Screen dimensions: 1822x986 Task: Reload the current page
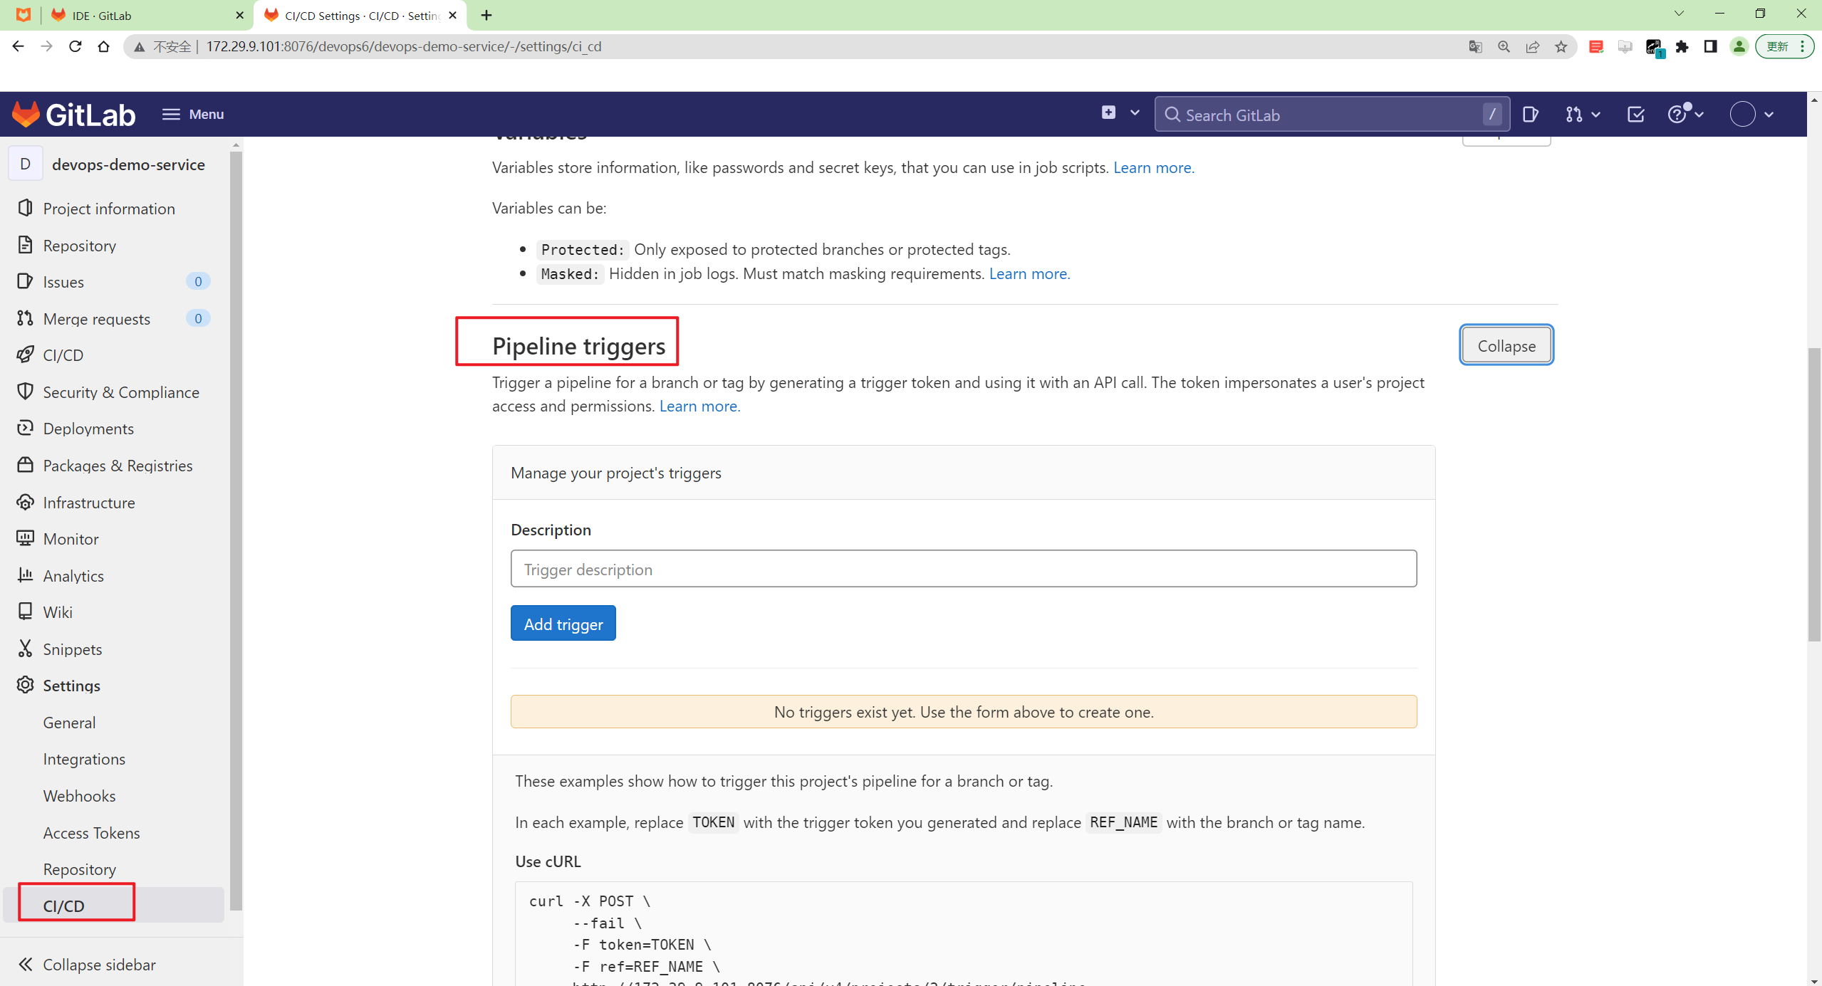click(x=75, y=46)
